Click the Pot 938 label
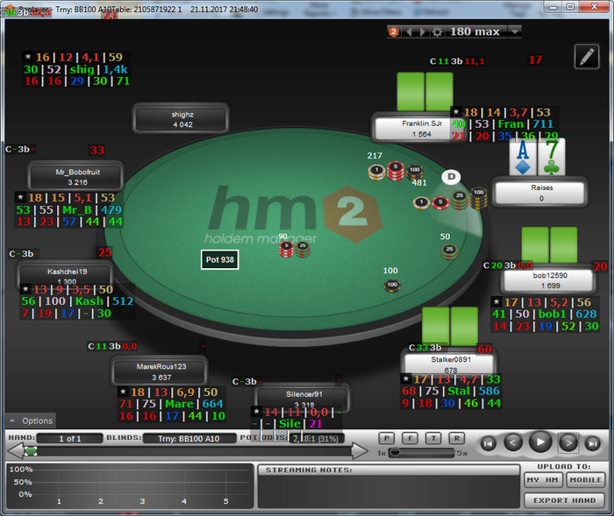Image resolution: width=614 pixels, height=516 pixels. [x=219, y=260]
